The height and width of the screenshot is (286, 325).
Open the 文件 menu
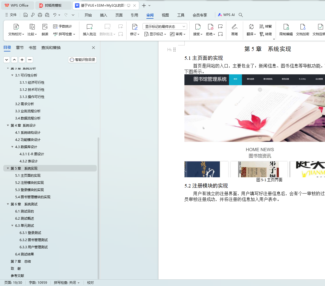coord(11,15)
